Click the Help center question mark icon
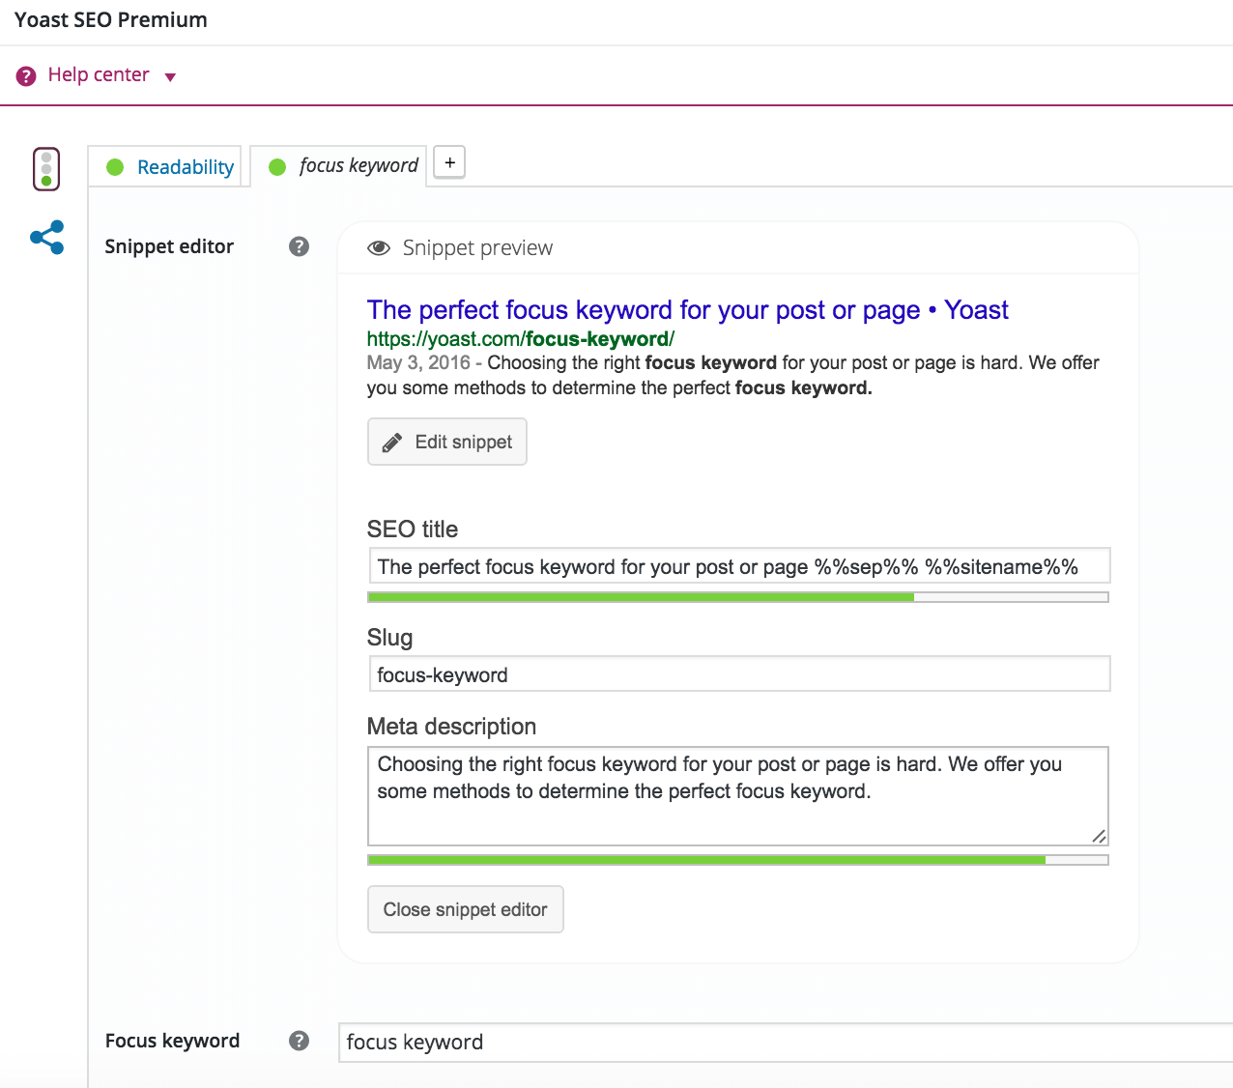The width and height of the screenshot is (1233, 1088). pyautogui.click(x=26, y=74)
